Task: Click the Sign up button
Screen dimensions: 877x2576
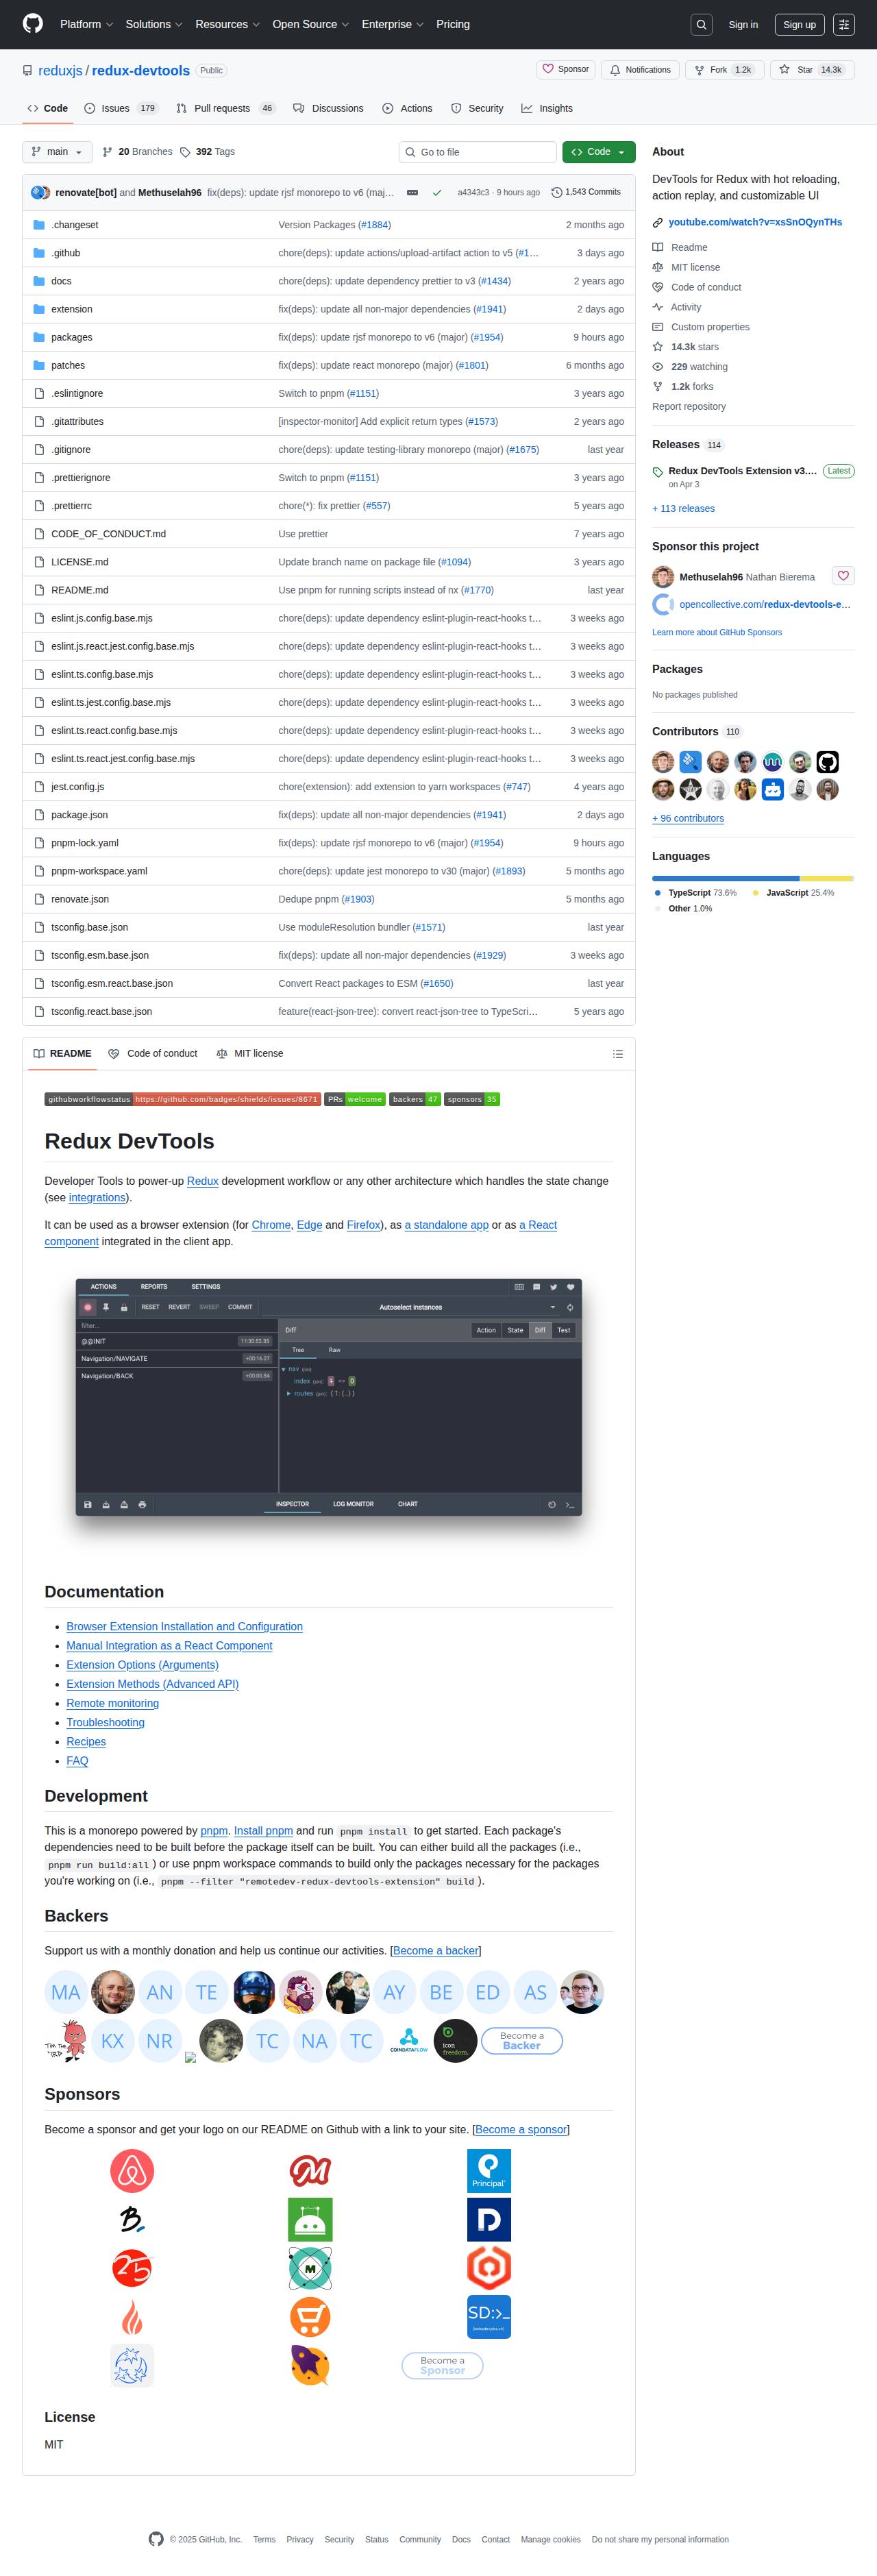Action: [799, 25]
